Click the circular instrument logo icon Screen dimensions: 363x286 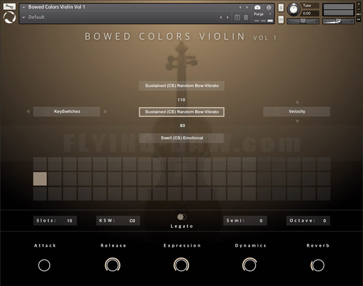pos(10,17)
